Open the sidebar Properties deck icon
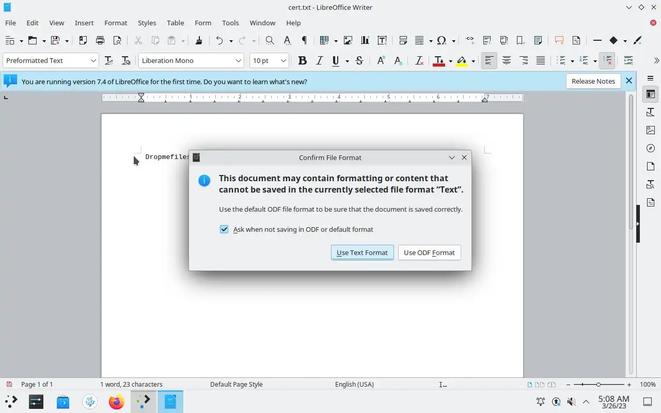The height and width of the screenshot is (413, 661). (650, 94)
